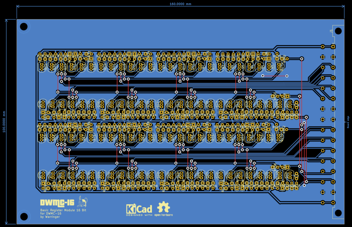Click the 'open hardware' caption text

(x=164, y=215)
